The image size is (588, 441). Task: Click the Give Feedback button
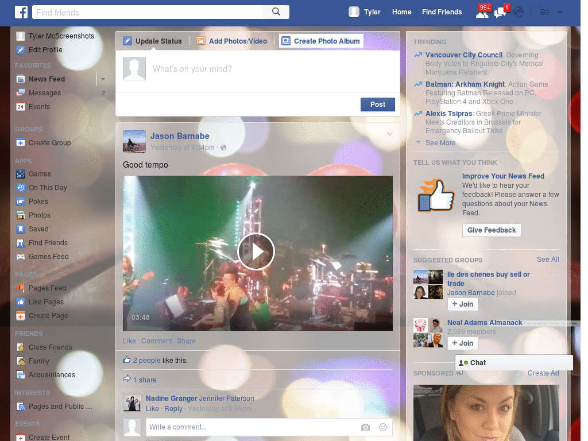[x=492, y=230]
